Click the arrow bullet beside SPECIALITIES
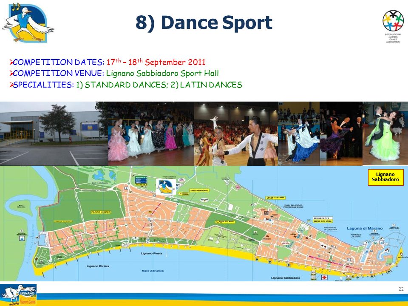The height and width of the screenshot is (306, 408). coord(11,85)
